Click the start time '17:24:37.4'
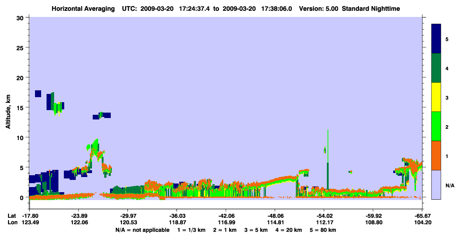Viewport: 469px width, 240px height. [x=195, y=9]
